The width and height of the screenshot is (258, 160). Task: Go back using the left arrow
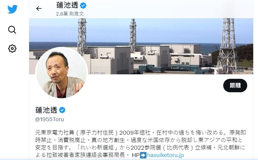point(39,9)
